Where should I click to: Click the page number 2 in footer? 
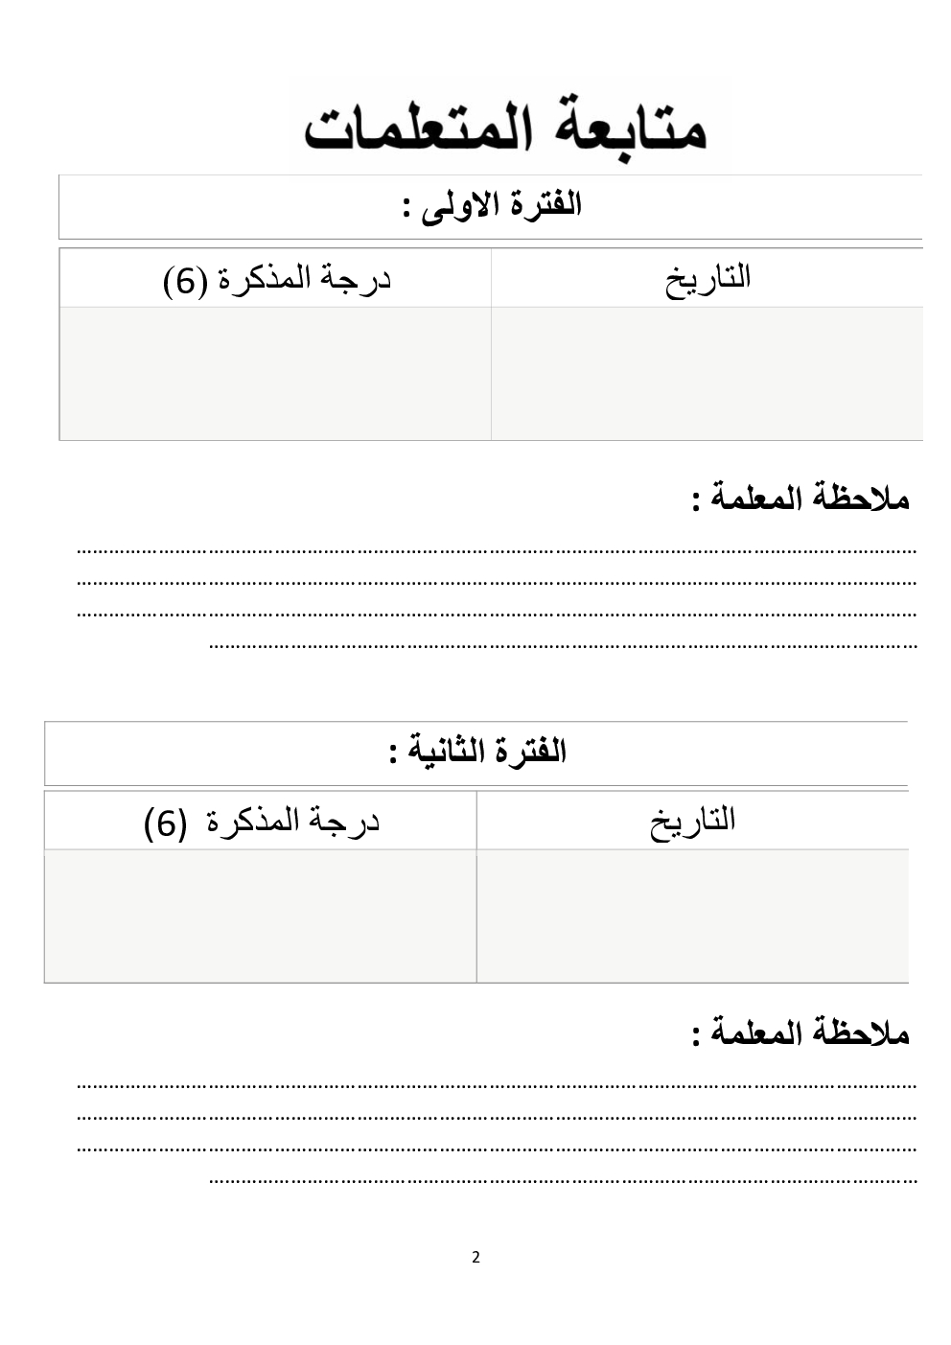[x=476, y=1257]
